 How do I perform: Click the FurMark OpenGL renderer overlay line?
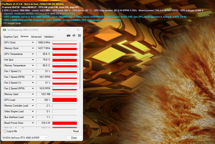click(x=39, y=13)
